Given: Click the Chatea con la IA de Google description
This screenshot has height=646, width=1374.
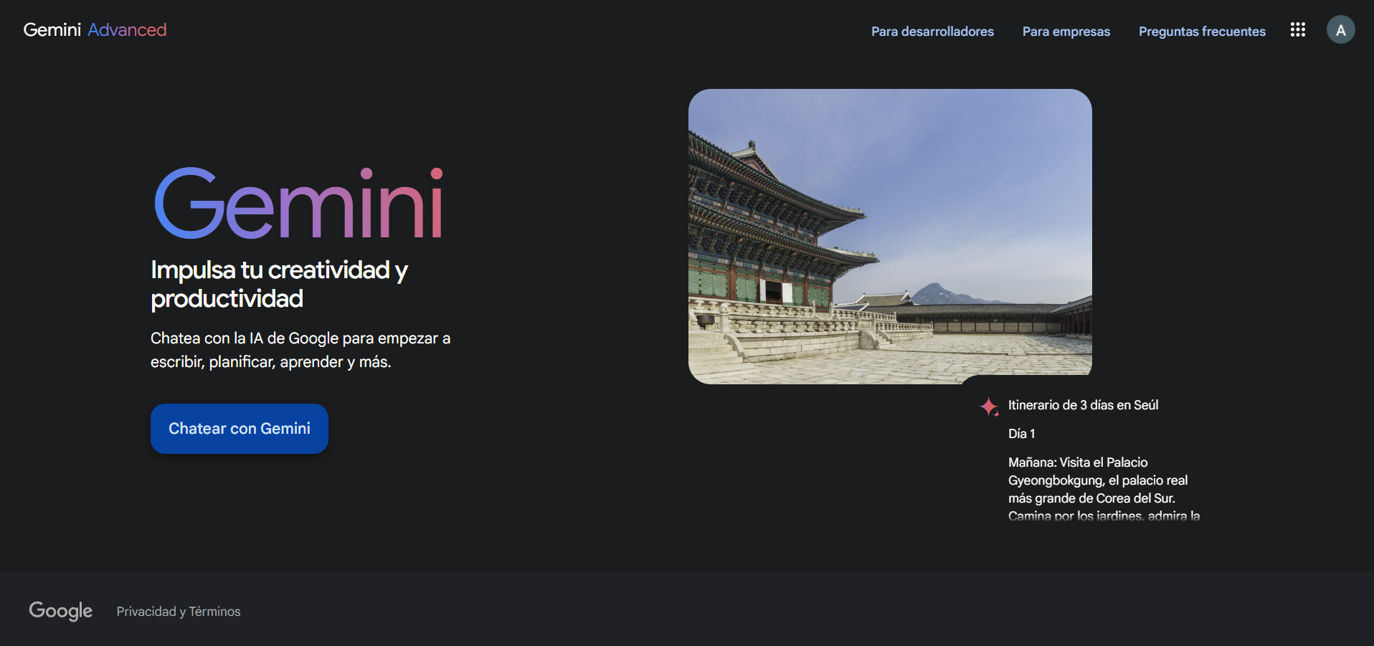Looking at the screenshot, I should pos(300,350).
